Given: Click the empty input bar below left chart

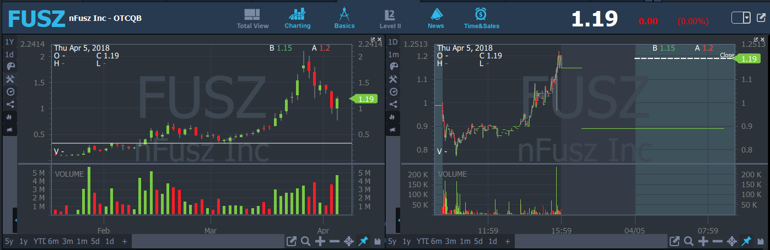Looking at the screenshot, I should coord(207,241).
